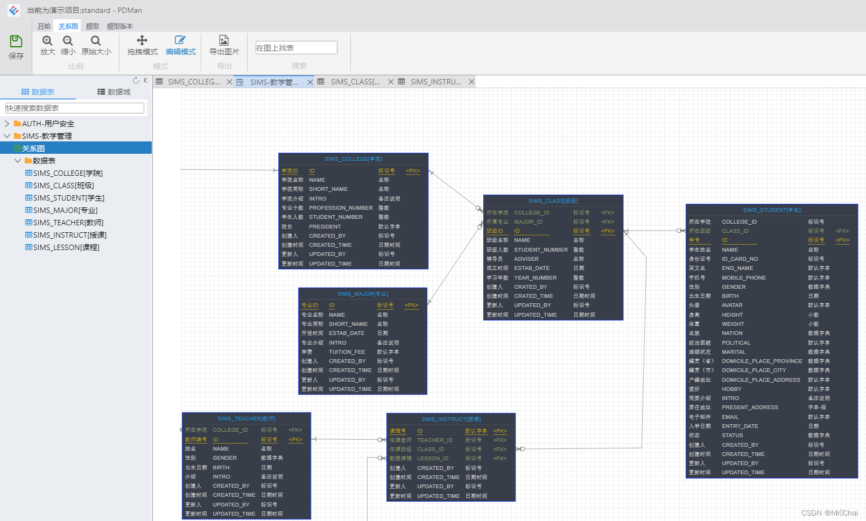This screenshot has width=866, height=521.
Task: Click SIMS_STUDENT[学生] table header in diagram
Action: pos(772,210)
